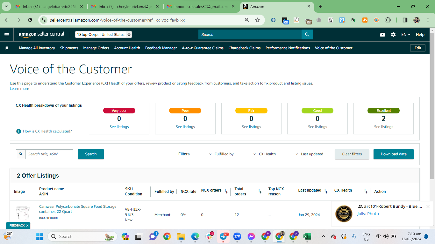Open the QR code browser extension
The image size is (435, 244).
click(x=331, y=20)
